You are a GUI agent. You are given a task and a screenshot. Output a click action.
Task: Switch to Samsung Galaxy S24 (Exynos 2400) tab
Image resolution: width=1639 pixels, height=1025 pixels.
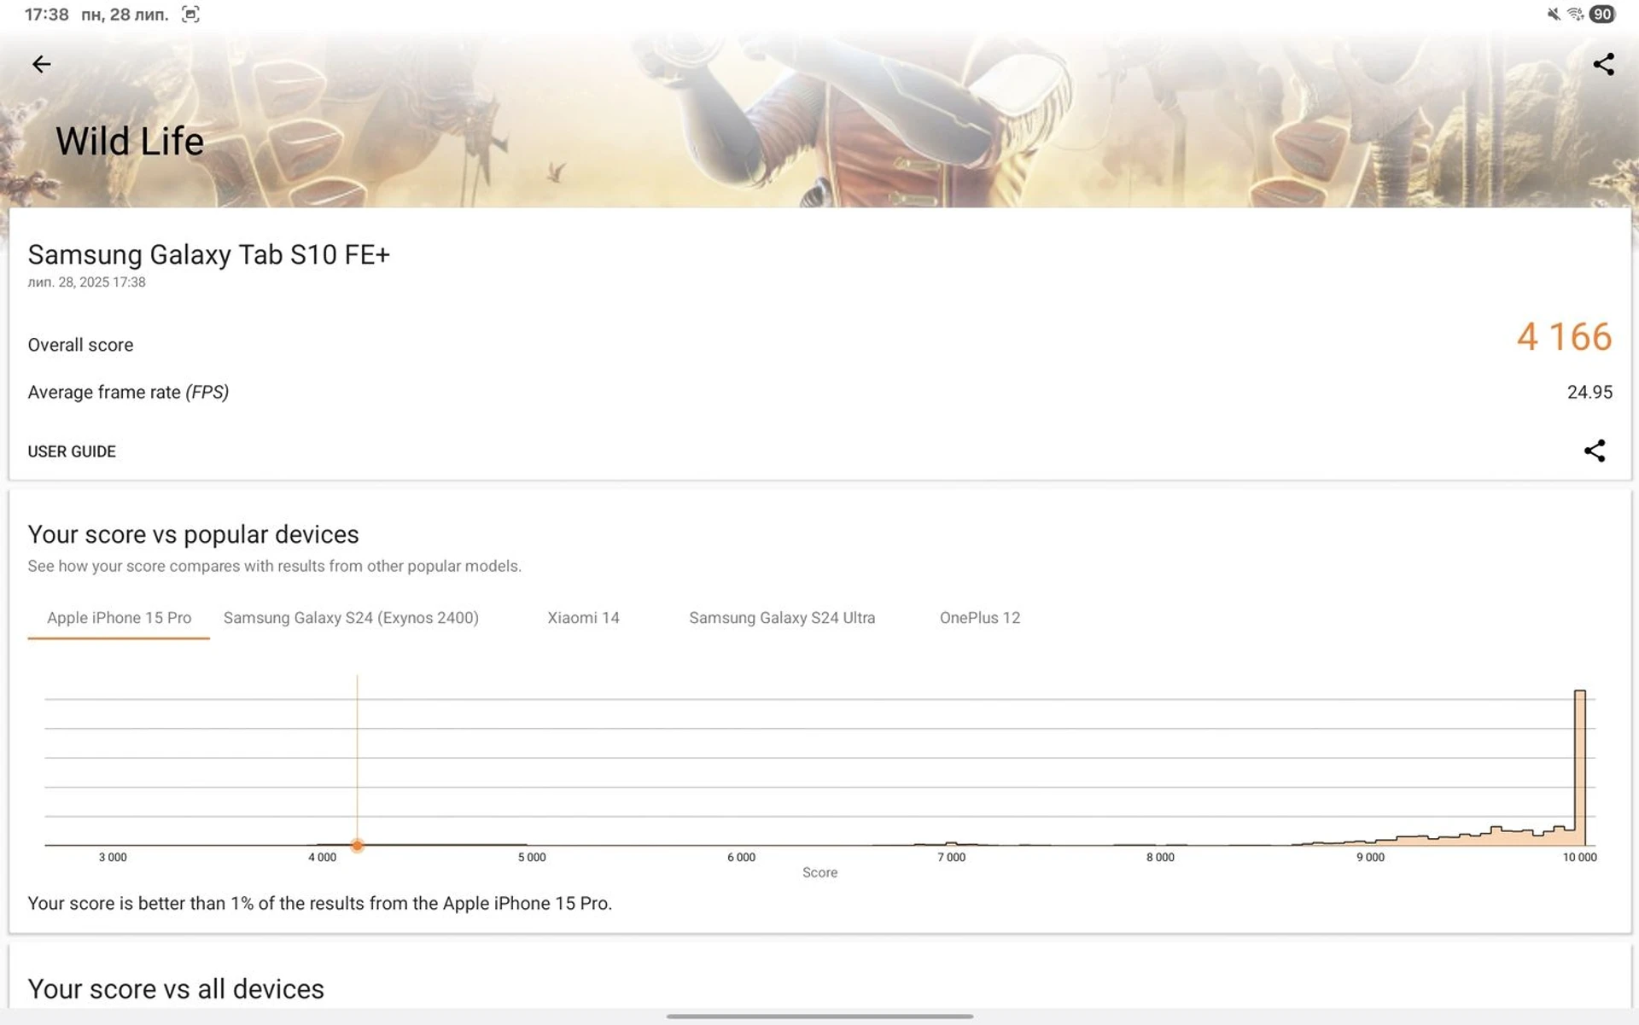pyautogui.click(x=351, y=618)
